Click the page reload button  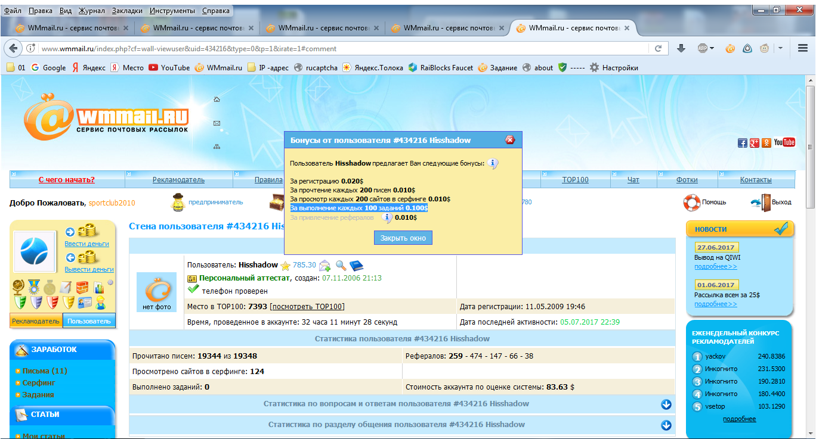[658, 49]
